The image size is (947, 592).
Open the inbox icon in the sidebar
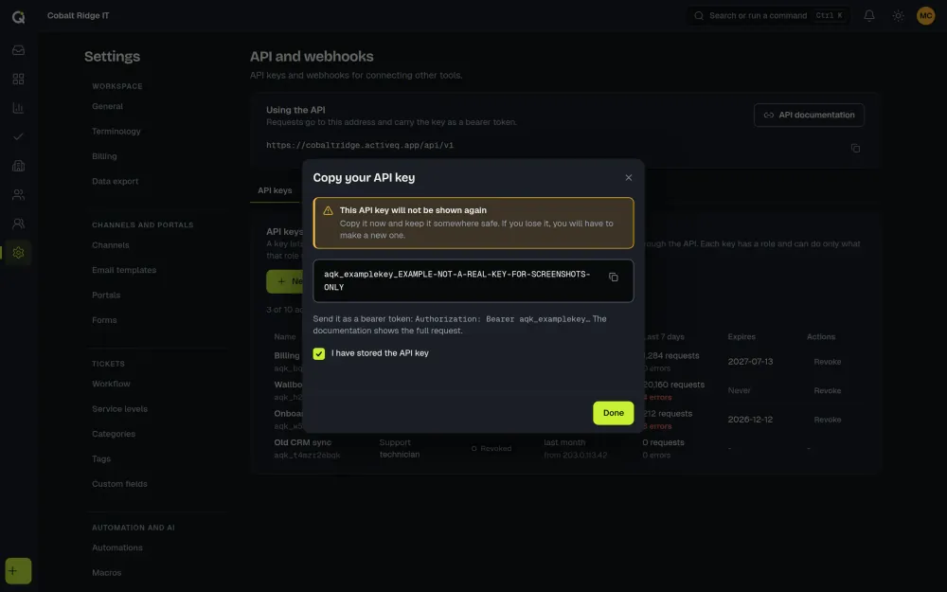click(x=18, y=50)
